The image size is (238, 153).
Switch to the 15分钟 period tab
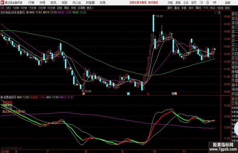32,8
